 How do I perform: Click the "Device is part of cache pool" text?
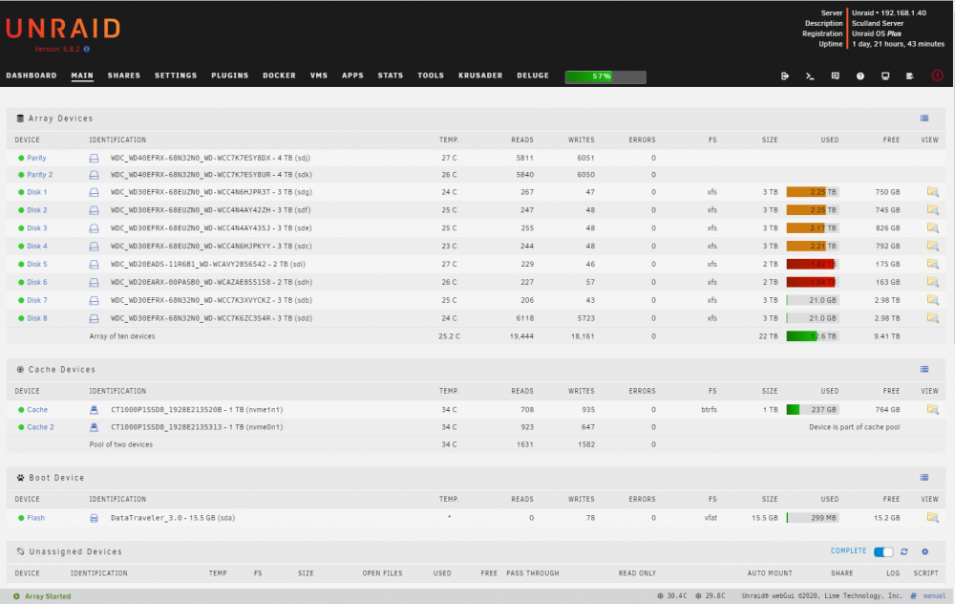[855, 427]
